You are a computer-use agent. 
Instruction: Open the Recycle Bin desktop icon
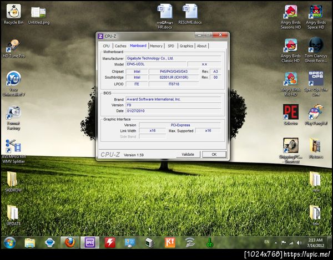(13, 12)
